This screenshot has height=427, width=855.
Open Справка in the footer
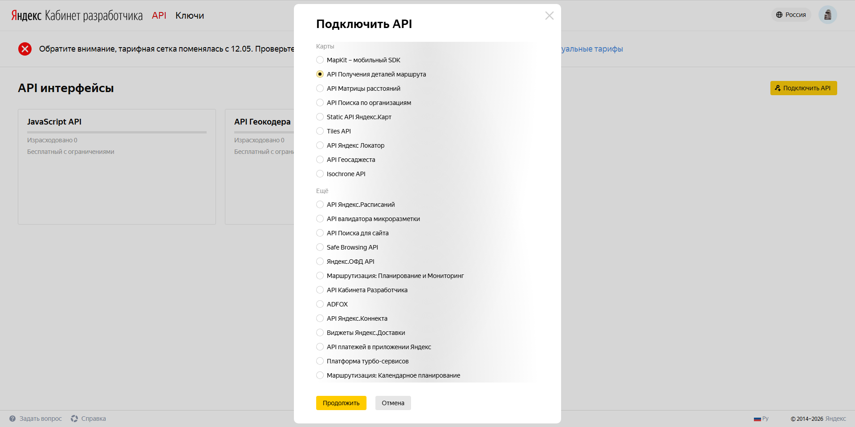point(94,419)
